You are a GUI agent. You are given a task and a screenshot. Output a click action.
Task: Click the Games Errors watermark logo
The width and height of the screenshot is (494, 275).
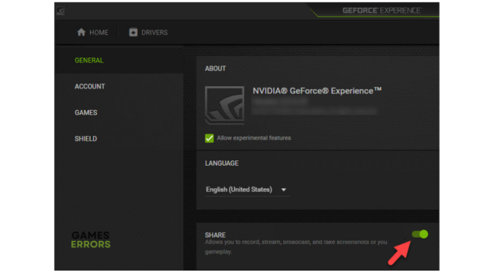90,240
